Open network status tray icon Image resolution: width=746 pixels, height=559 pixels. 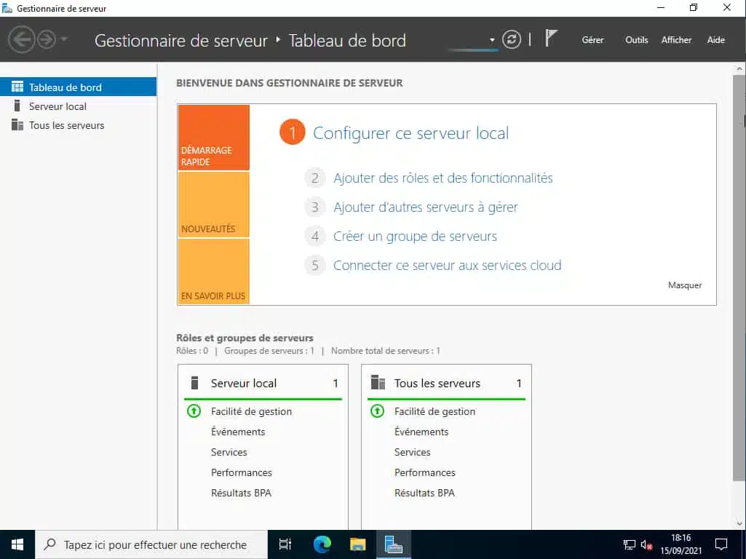pyautogui.click(x=630, y=544)
